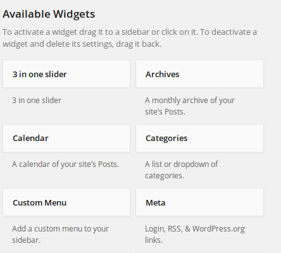Viewport: 281px width, 253px height.
Task: Click the Login, RSS, & WordPress.org links description
Action: pyautogui.click(x=195, y=235)
